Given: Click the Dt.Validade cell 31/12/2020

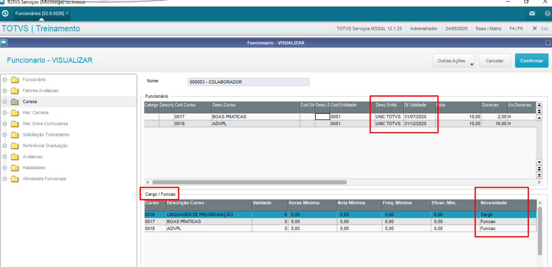Looking at the screenshot, I should (x=419, y=124).
